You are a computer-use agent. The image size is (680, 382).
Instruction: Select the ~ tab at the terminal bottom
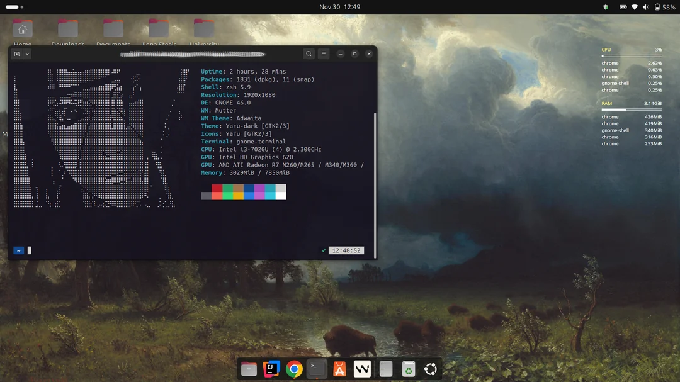tap(18, 250)
